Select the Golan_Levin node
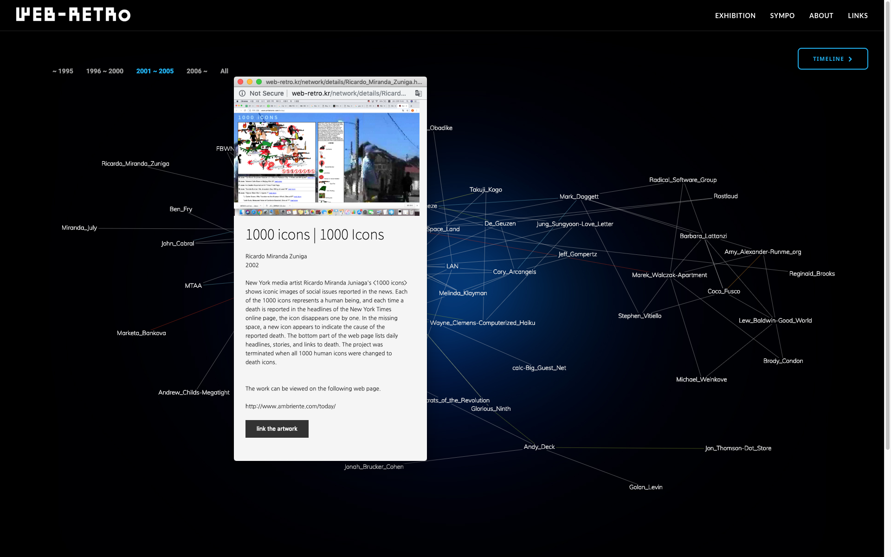Image resolution: width=891 pixels, height=557 pixels. [x=646, y=487]
